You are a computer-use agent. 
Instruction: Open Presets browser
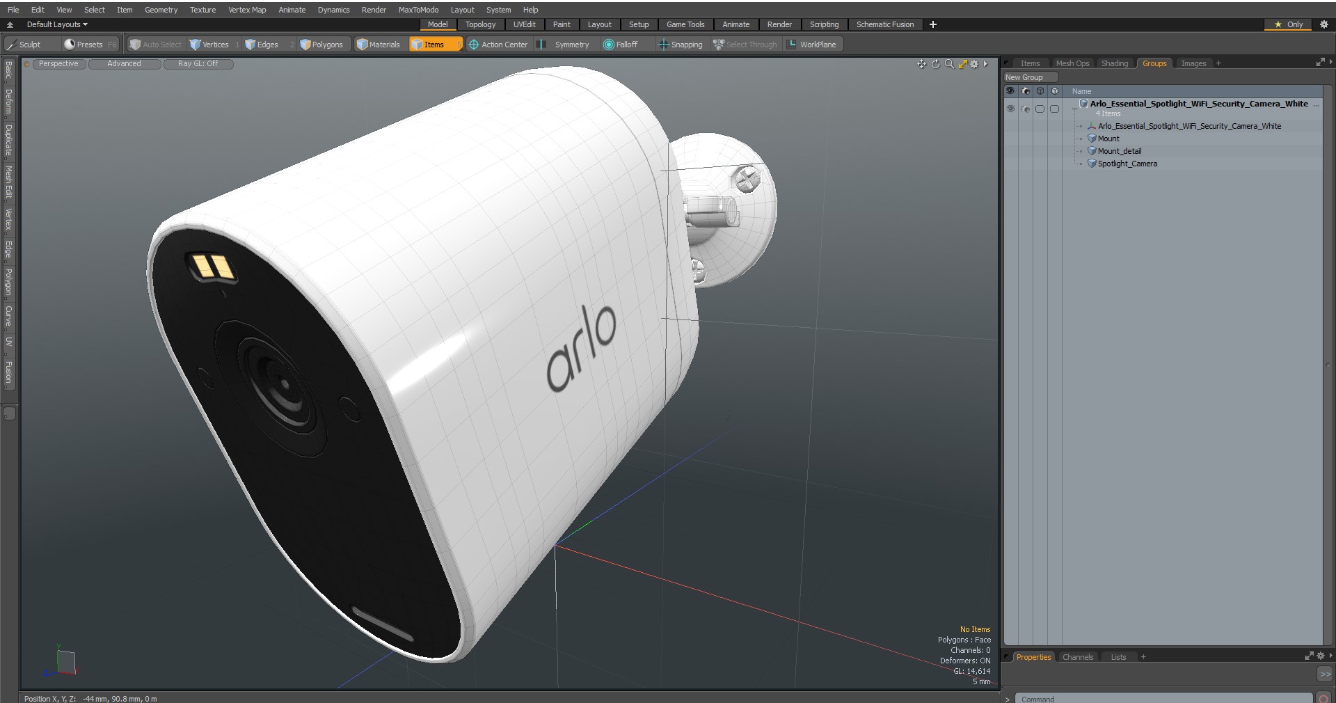pos(90,45)
